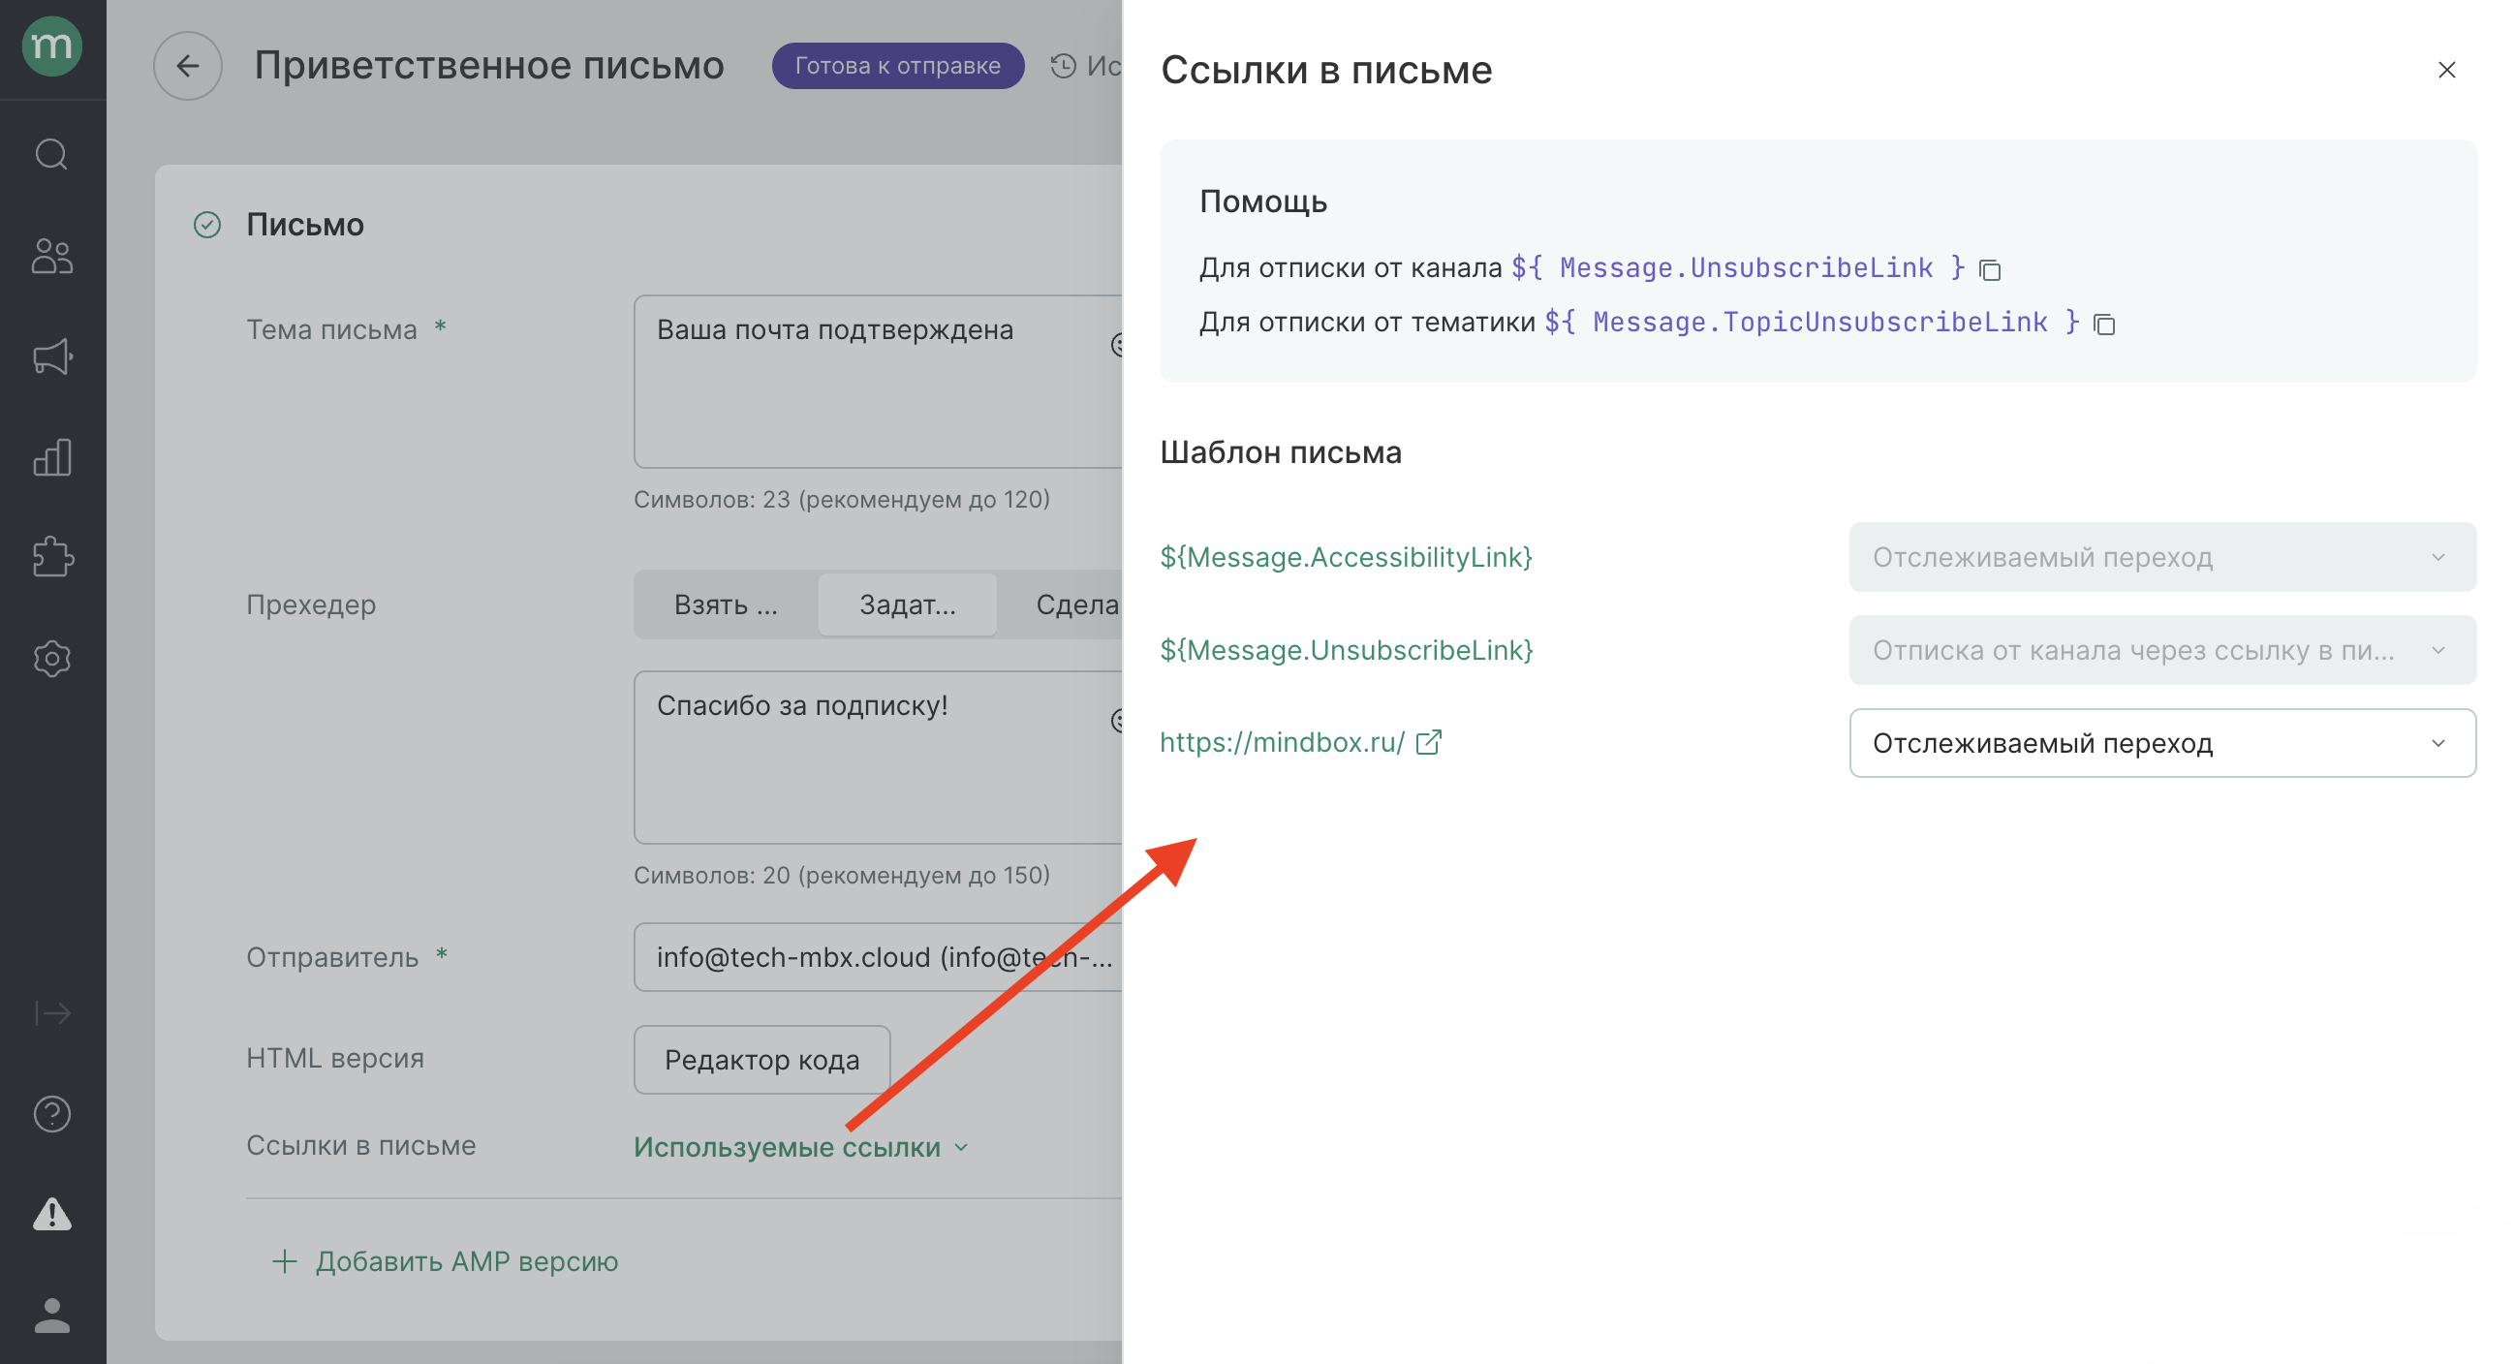The width and height of the screenshot is (2515, 1364).
Task: Open dropdown for Message.UnsubscribeLink type
Action: pos(2161,649)
